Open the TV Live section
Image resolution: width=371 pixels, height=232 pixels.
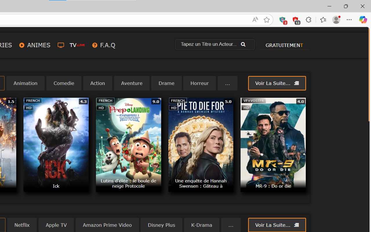[x=77, y=45]
